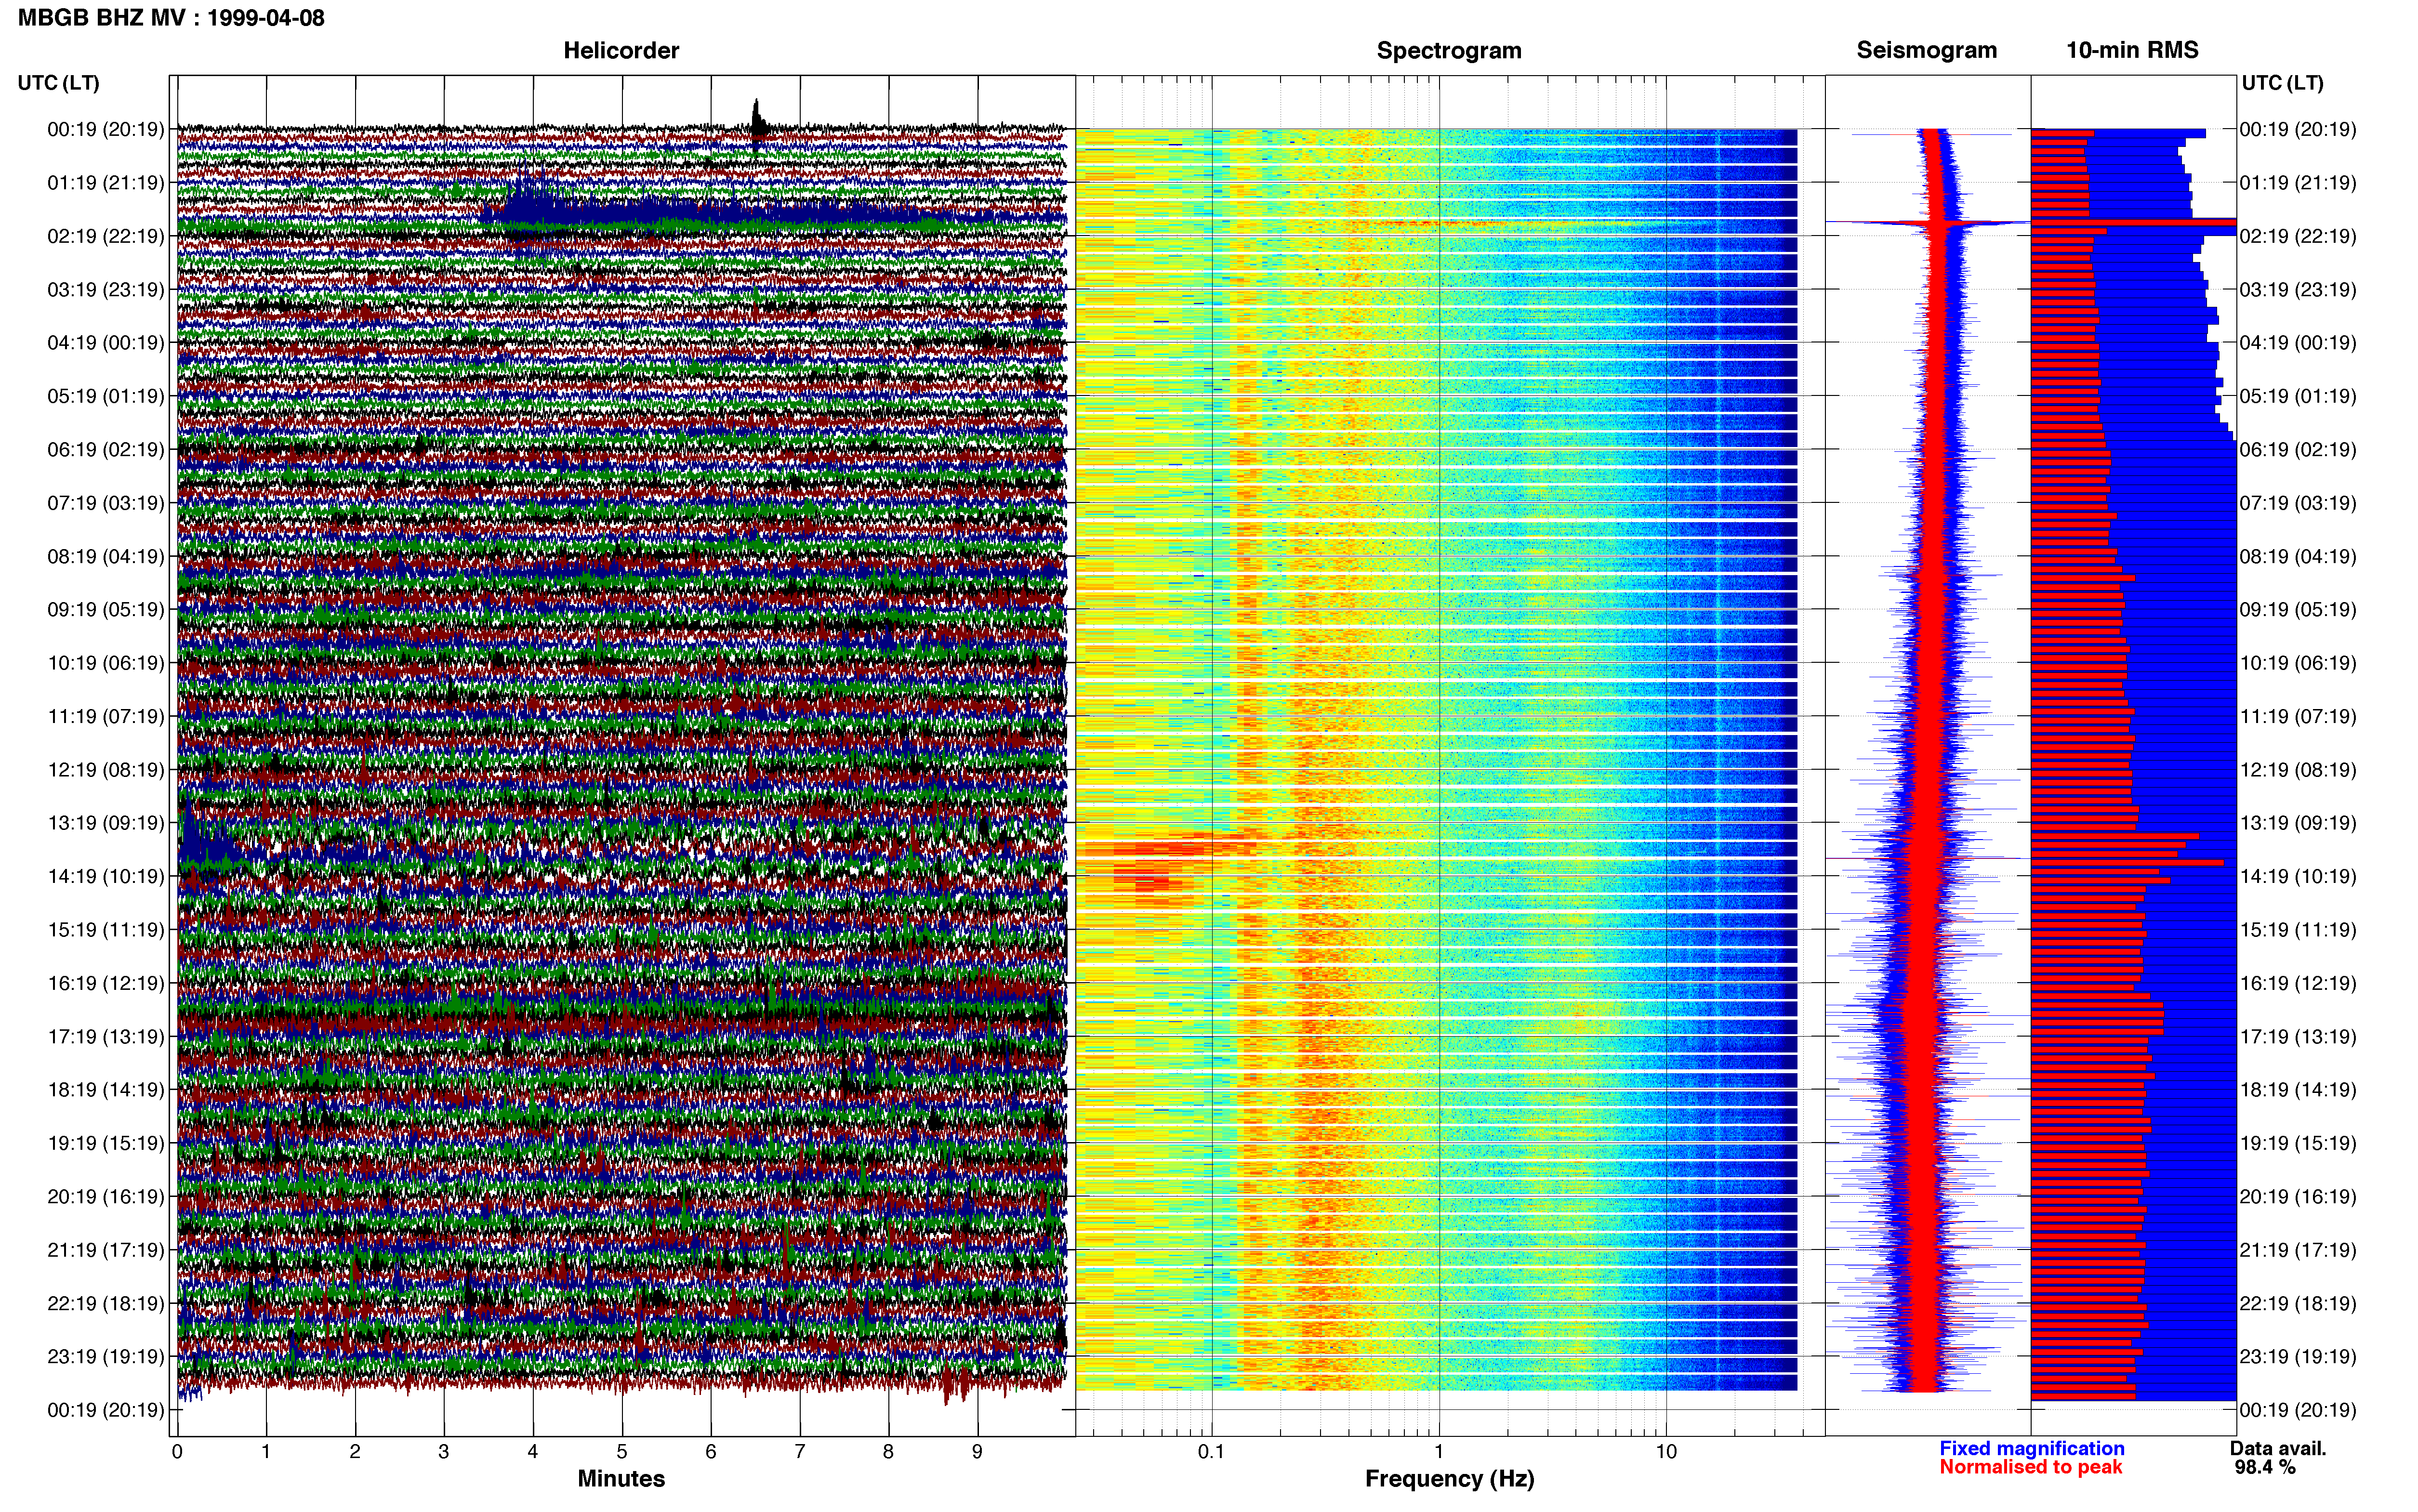Click the left '02:19 (22:19)' time label
The height and width of the screenshot is (1512, 2418).
[105, 236]
